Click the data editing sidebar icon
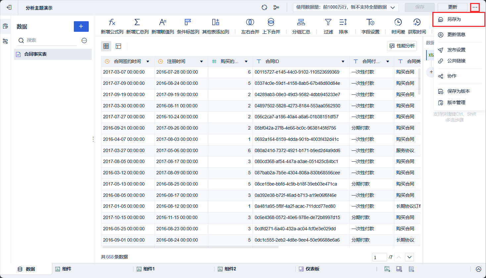486x278 pixels. (x=5, y=26)
